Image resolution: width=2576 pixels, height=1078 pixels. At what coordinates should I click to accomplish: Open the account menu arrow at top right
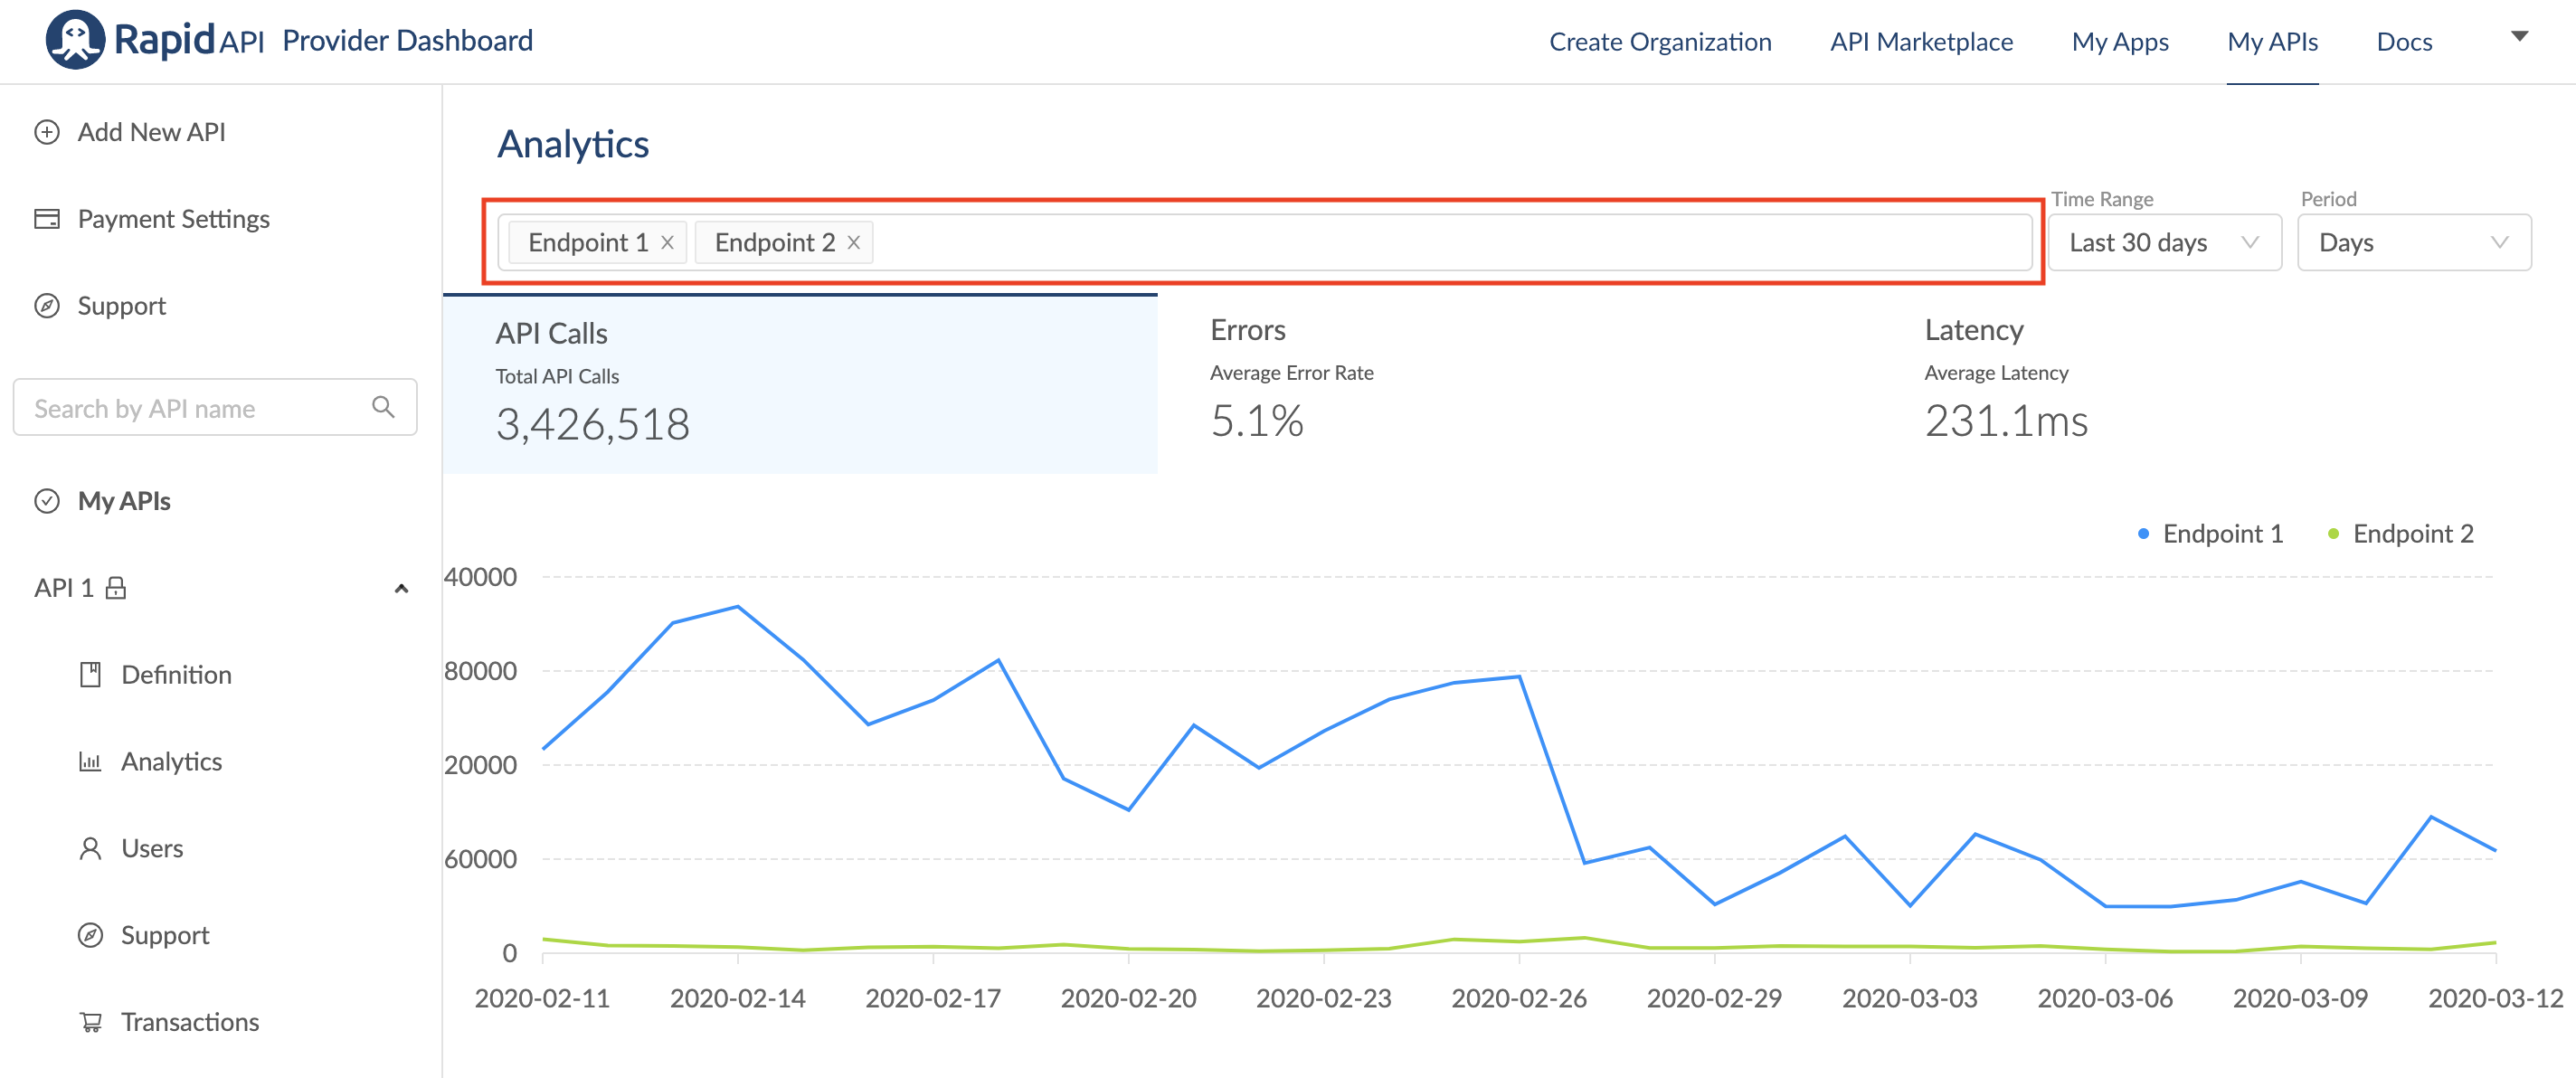tap(2519, 37)
